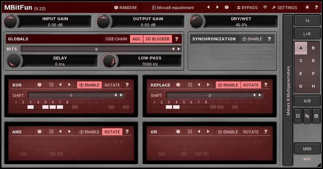The width and height of the screenshot is (323, 169).
Task: Decrease BITS with the left arrow
Action: pyautogui.click(x=173, y=49)
